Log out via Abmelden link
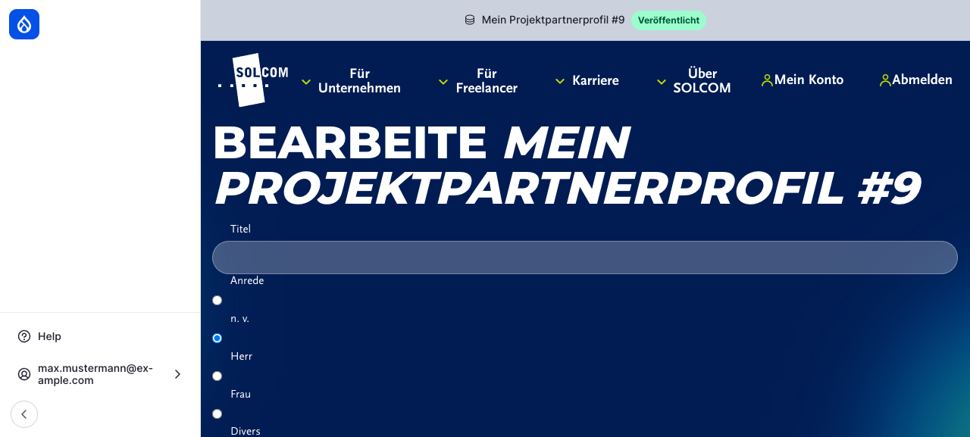Screen dimensions: 970x437 click(922, 80)
